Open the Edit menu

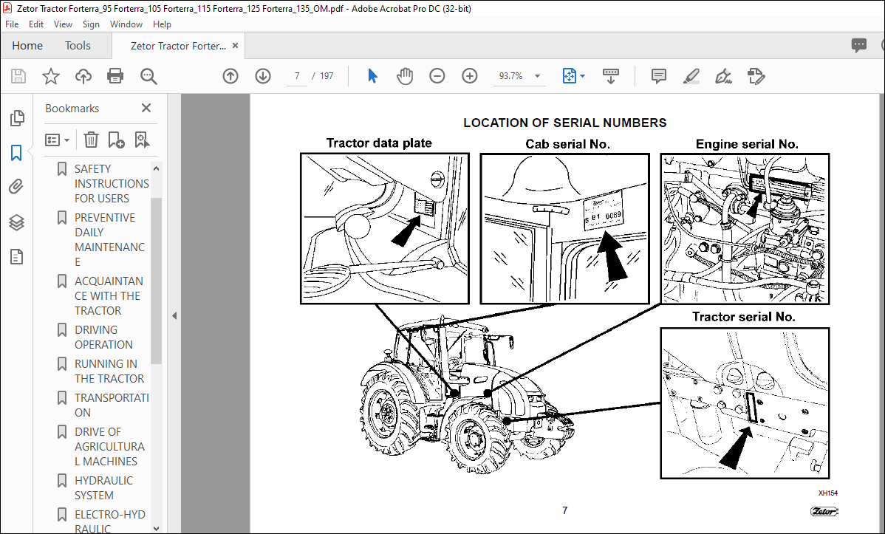(36, 24)
